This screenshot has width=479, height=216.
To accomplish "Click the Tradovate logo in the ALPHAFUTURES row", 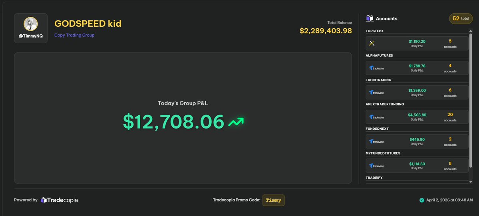I will [376, 68].
